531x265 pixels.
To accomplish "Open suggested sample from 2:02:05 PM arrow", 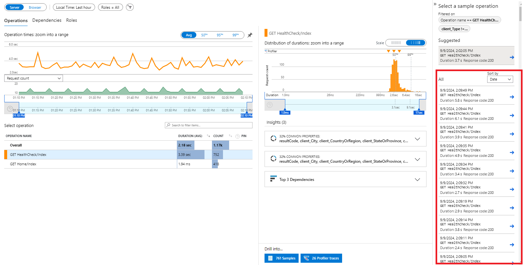I will pyautogui.click(x=512, y=57).
